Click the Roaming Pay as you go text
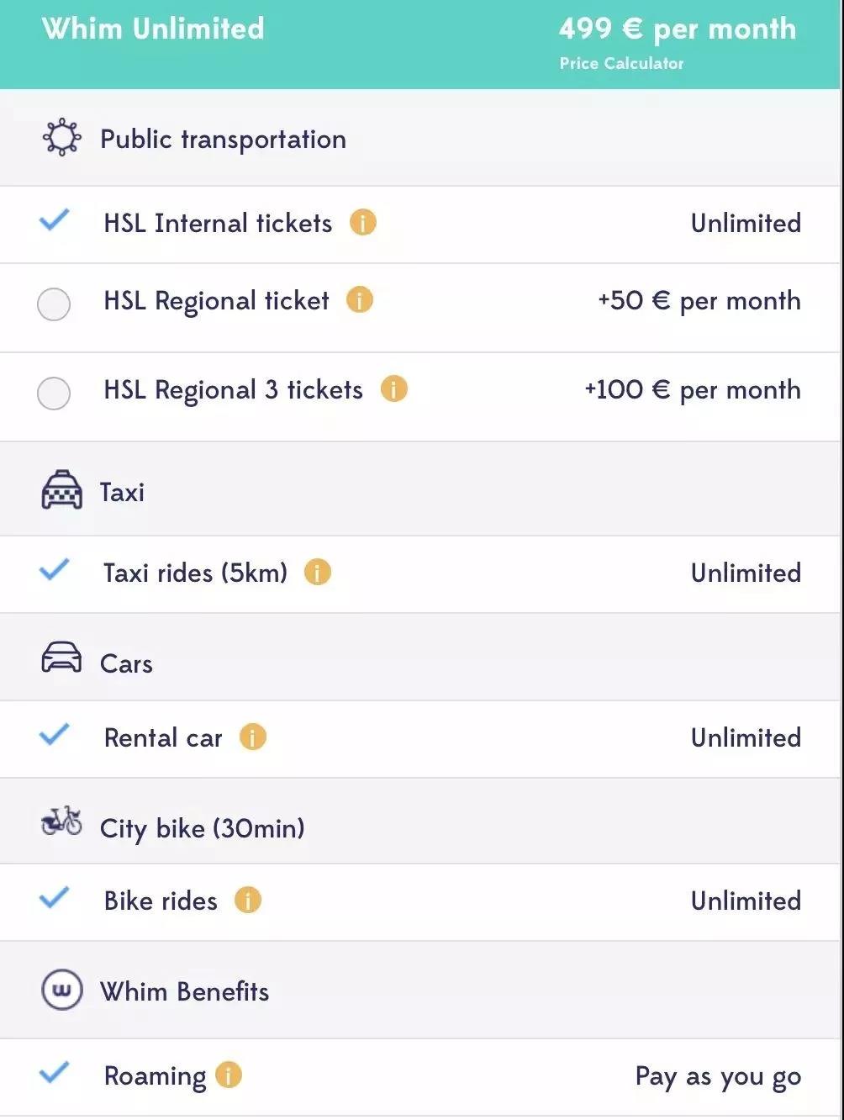Viewport: 844px width, 1120px height. pos(717,1076)
